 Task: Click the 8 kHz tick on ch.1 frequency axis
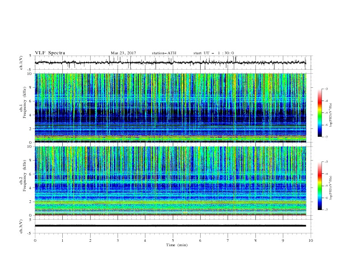tap(30, 87)
